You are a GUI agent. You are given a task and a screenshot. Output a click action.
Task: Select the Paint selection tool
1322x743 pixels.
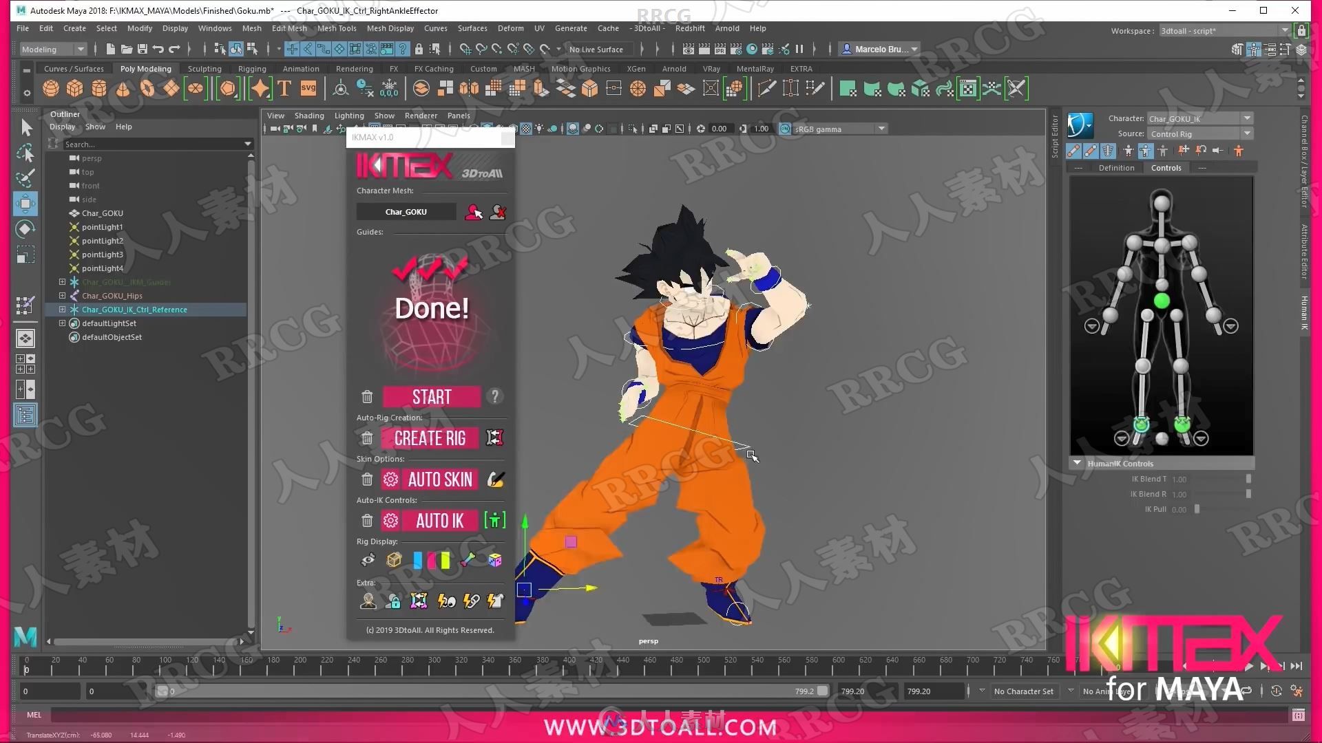[x=25, y=178]
